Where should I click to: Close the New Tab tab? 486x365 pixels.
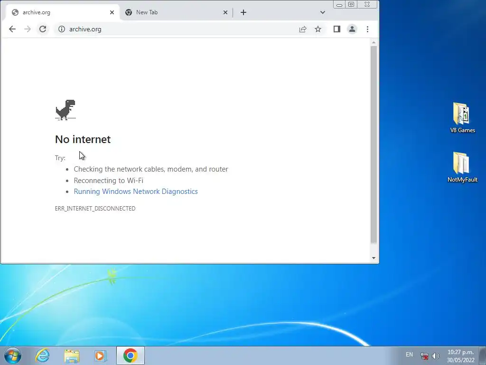225,12
